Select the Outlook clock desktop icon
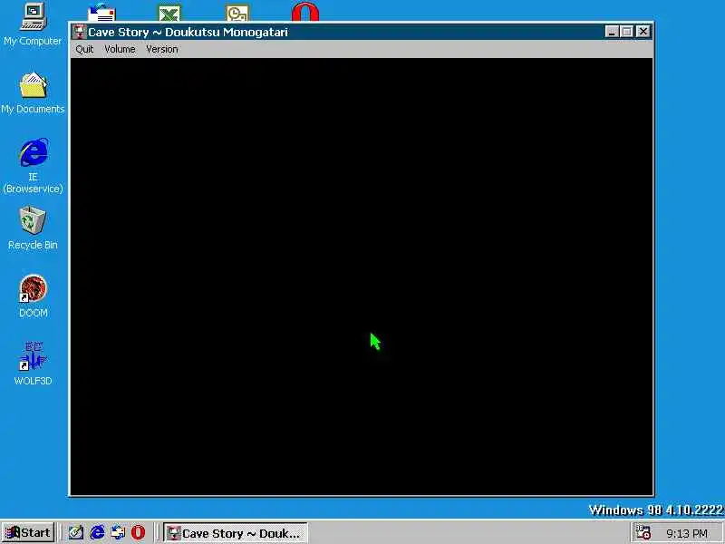Image resolution: width=725 pixels, height=544 pixels. (x=237, y=13)
